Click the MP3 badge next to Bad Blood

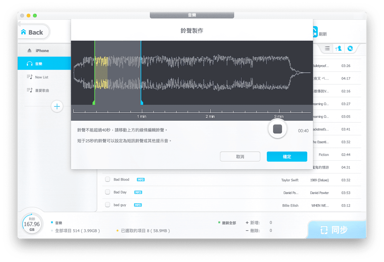coord(141,180)
